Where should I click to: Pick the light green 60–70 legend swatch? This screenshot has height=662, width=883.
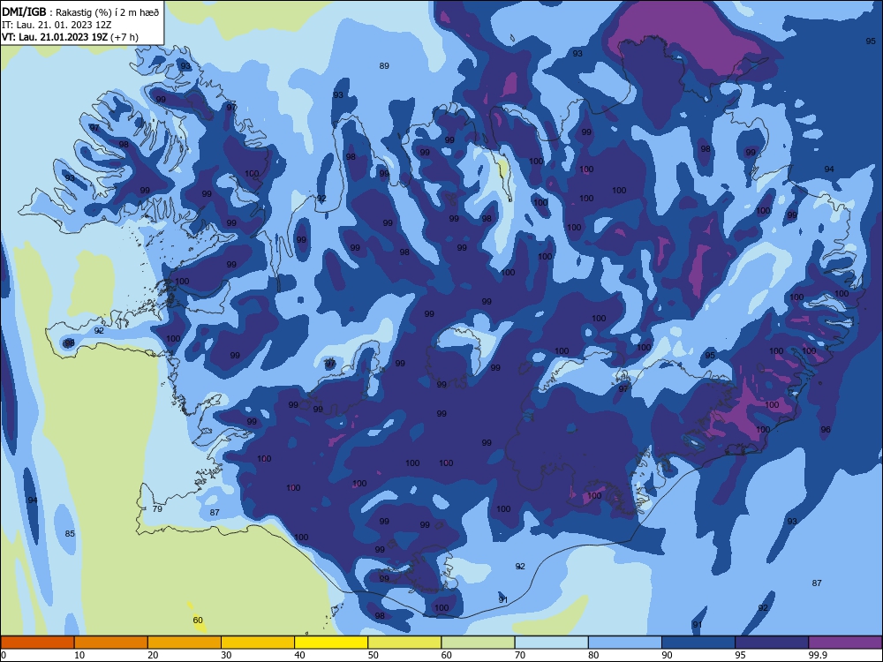(x=478, y=643)
